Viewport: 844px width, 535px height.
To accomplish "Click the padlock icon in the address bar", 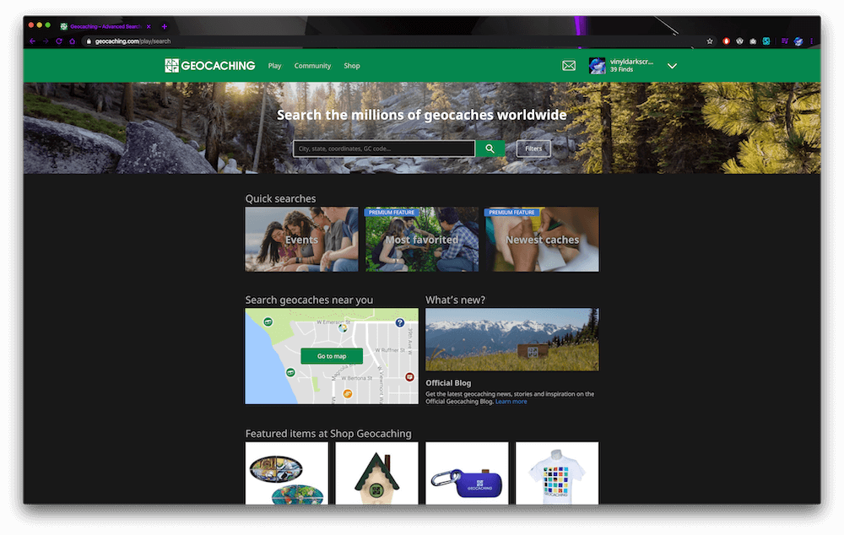I will pos(88,40).
